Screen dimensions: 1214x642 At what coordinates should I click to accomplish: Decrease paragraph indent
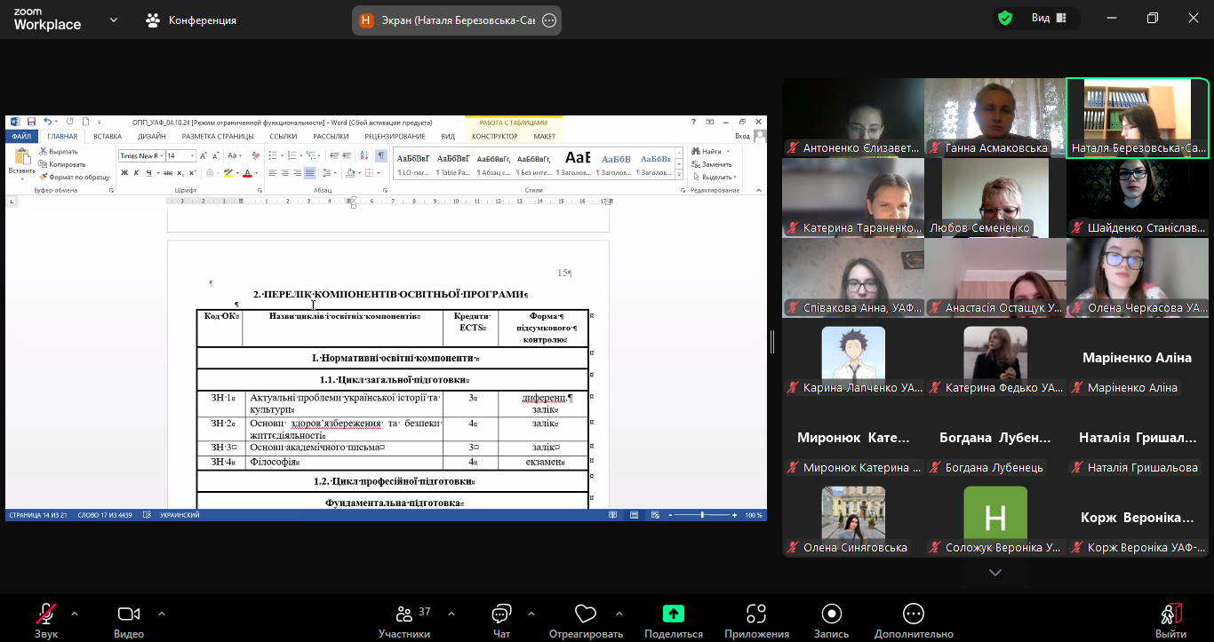[334, 155]
